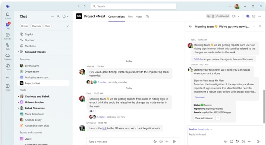Open OneDrive from the app bar
266x145 pixels.
click(x=7, y=56)
